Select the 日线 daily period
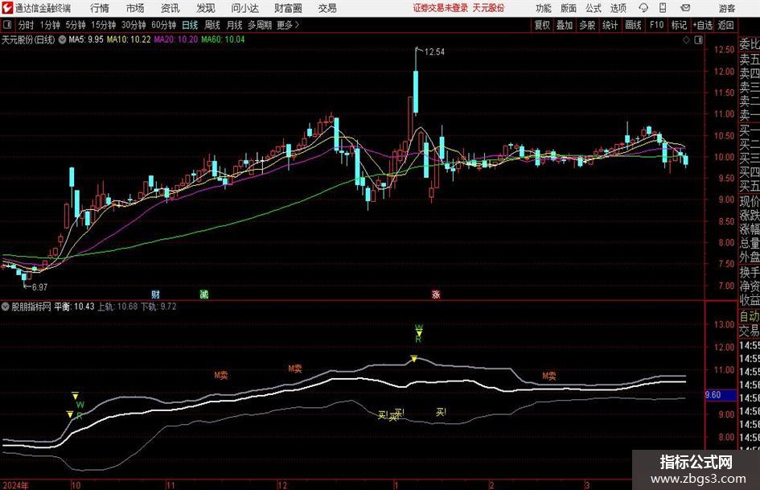This screenshot has height=490, width=760. point(190,25)
